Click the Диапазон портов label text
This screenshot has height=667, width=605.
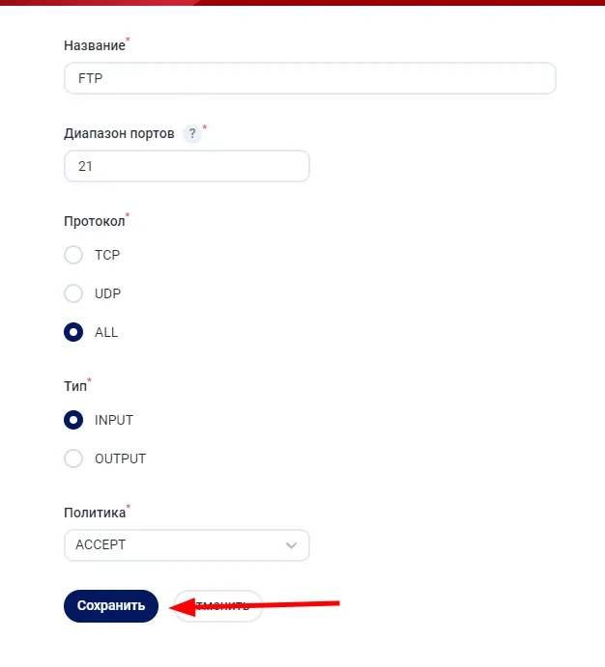(x=119, y=134)
